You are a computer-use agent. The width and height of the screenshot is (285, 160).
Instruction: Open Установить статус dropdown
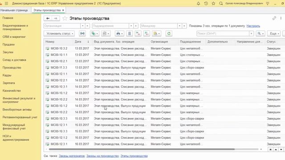pos(59,34)
